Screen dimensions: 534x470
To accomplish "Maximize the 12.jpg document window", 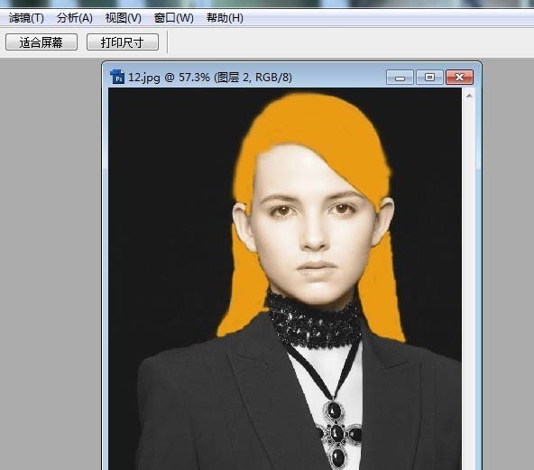I will [x=429, y=78].
